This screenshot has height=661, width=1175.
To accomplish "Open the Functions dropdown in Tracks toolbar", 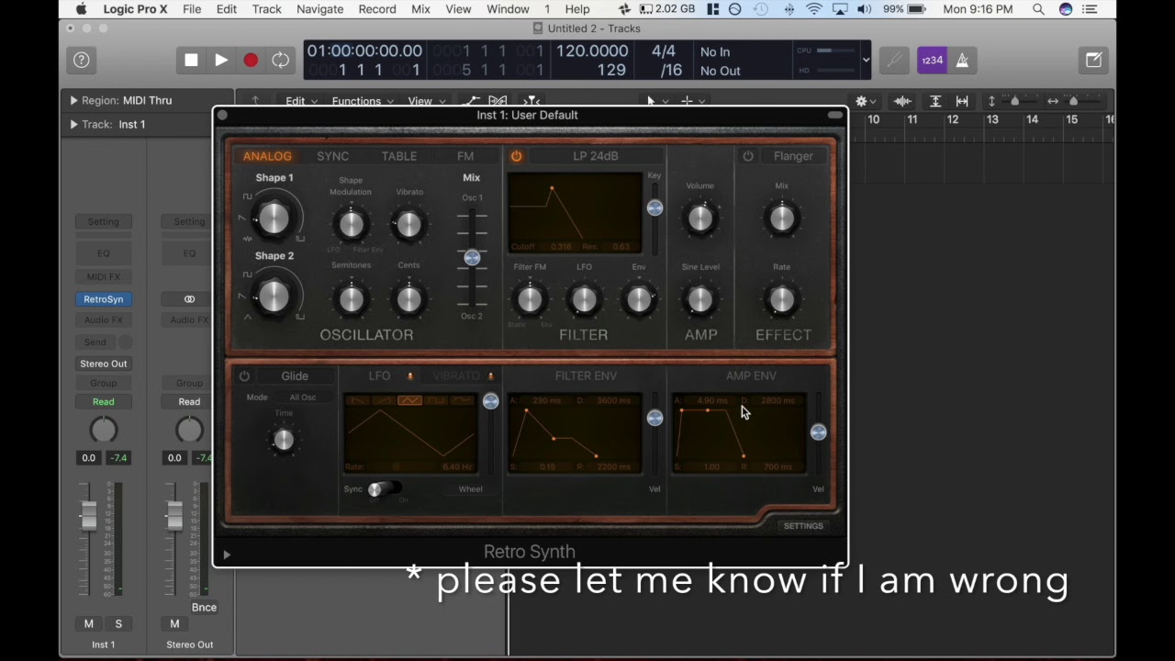I will pos(363,101).
